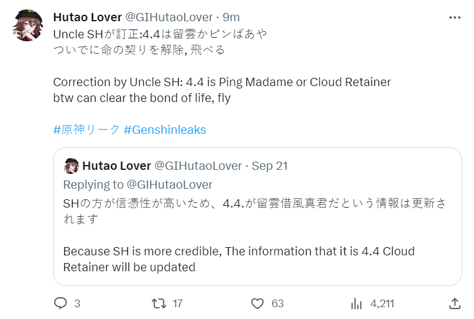Click the 9m timestamp of the tweet
The height and width of the screenshot is (319, 474).
point(231,17)
